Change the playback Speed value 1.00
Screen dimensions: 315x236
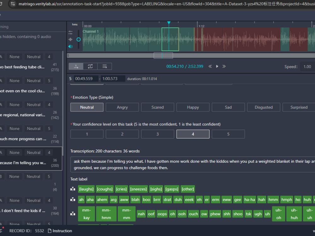307,67
